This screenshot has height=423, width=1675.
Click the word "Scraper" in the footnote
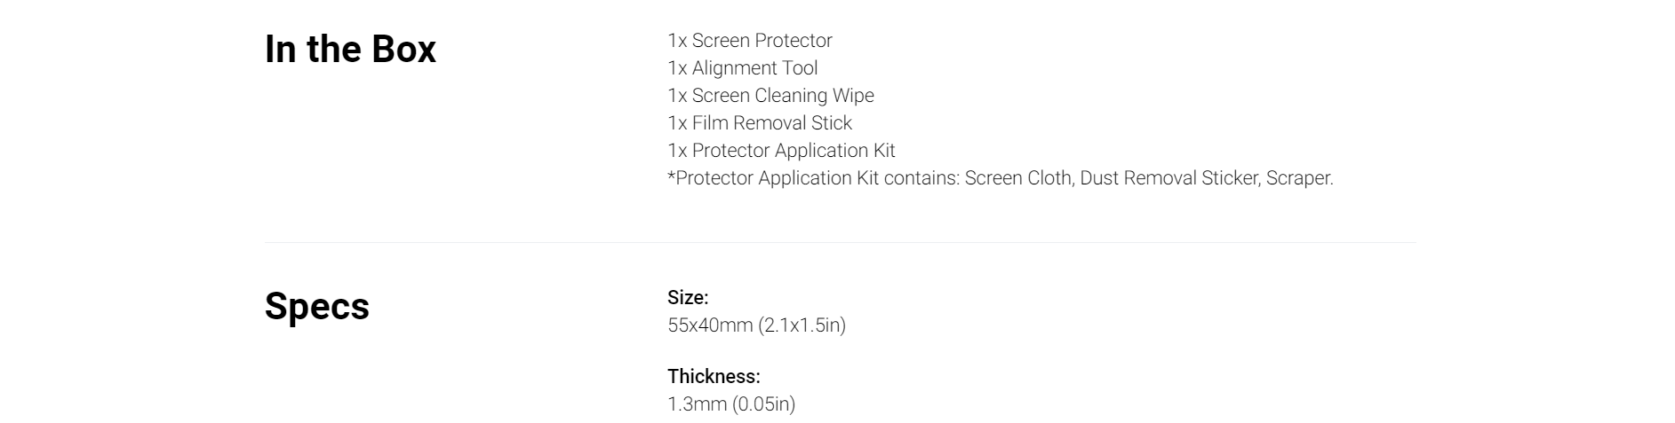pos(1297,178)
